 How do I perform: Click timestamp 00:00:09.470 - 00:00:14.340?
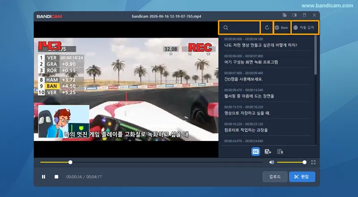(243, 90)
